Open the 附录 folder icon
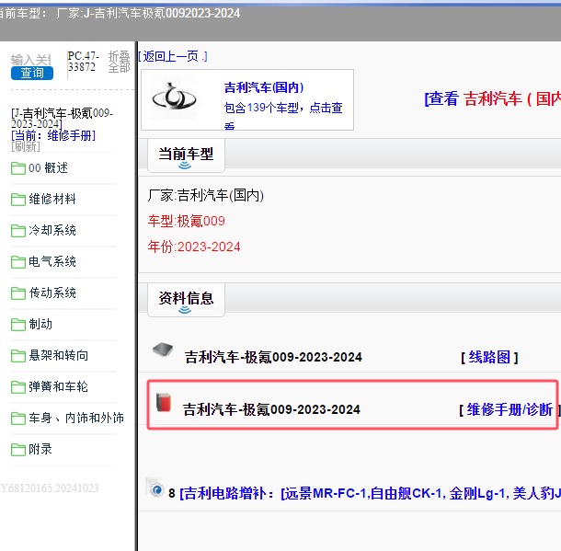 coord(17,450)
